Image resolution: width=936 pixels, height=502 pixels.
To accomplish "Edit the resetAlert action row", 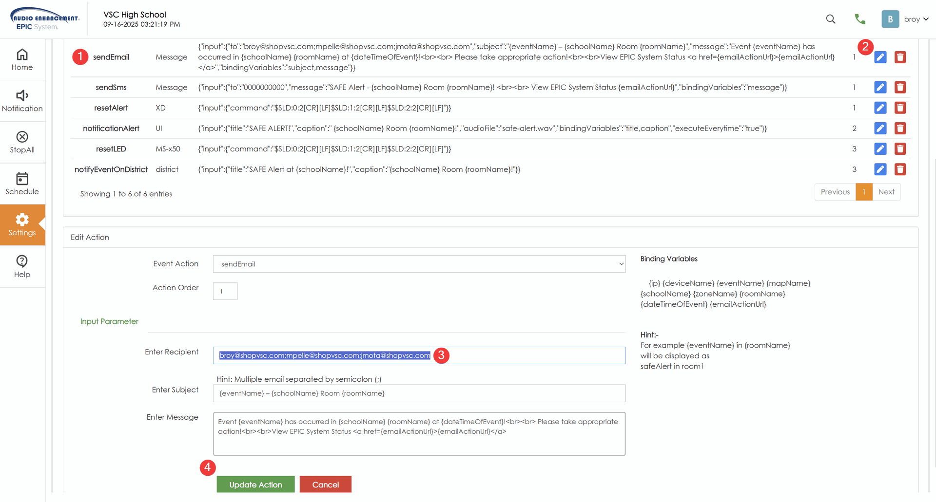I will click(880, 108).
